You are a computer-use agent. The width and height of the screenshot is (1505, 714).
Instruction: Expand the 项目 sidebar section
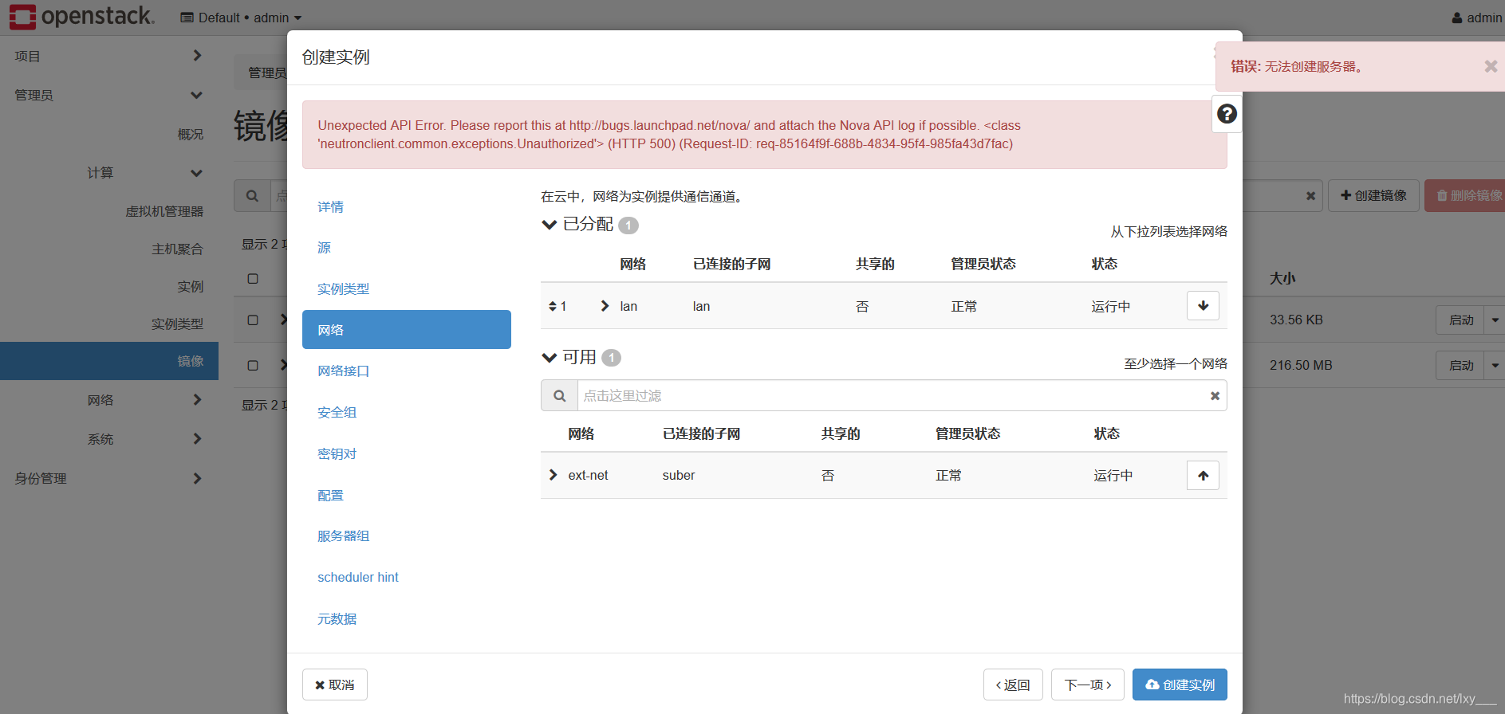click(x=108, y=56)
